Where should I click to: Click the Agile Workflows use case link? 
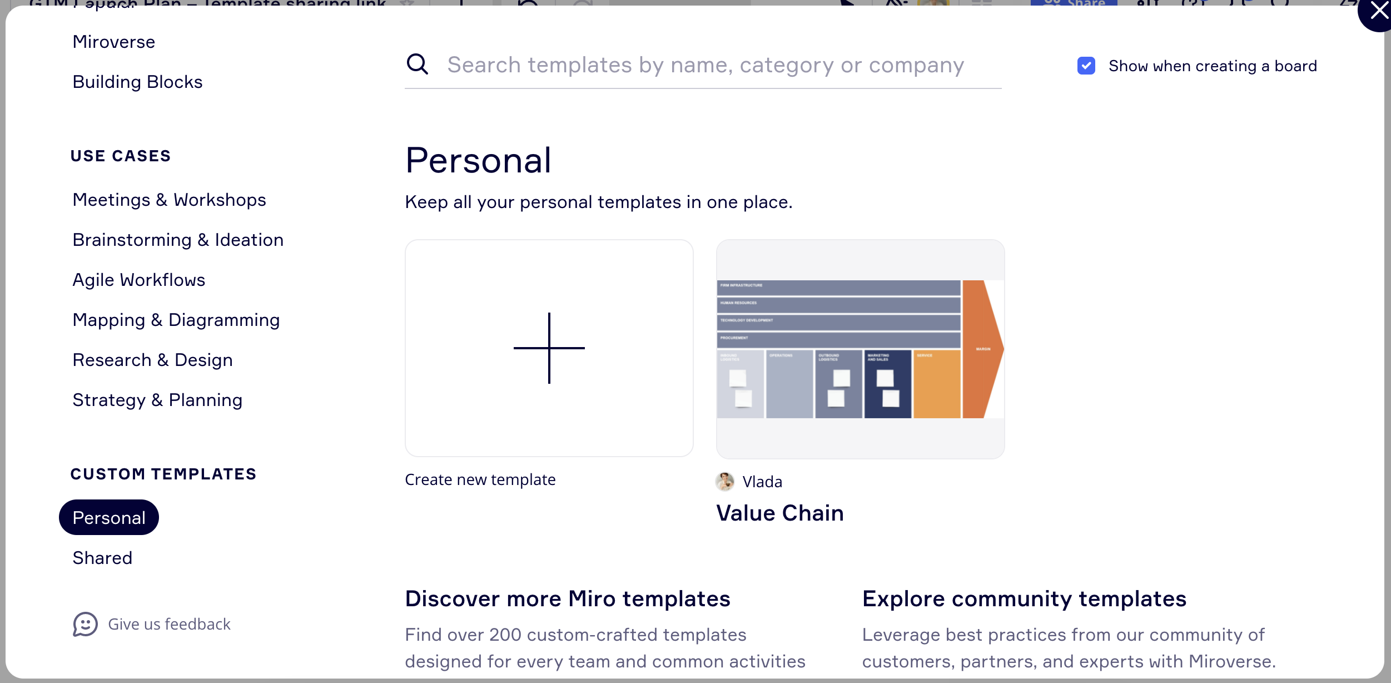pyautogui.click(x=138, y=279)
